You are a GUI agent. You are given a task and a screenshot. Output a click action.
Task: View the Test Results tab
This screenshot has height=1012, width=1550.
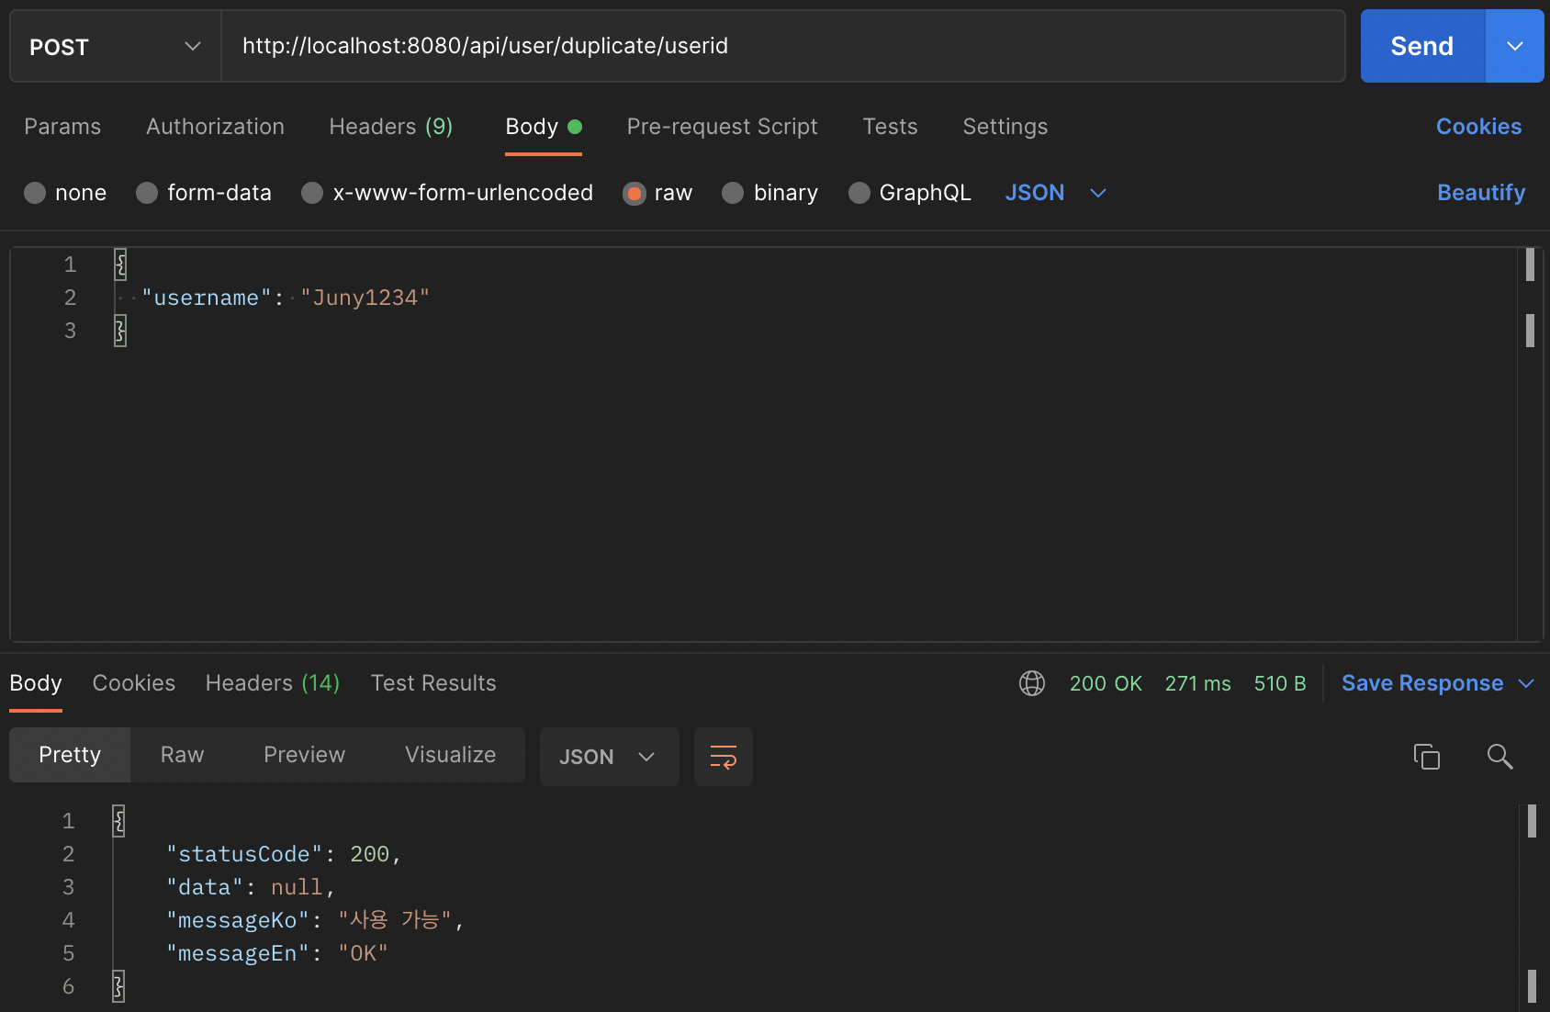click(x=433, y=683)
